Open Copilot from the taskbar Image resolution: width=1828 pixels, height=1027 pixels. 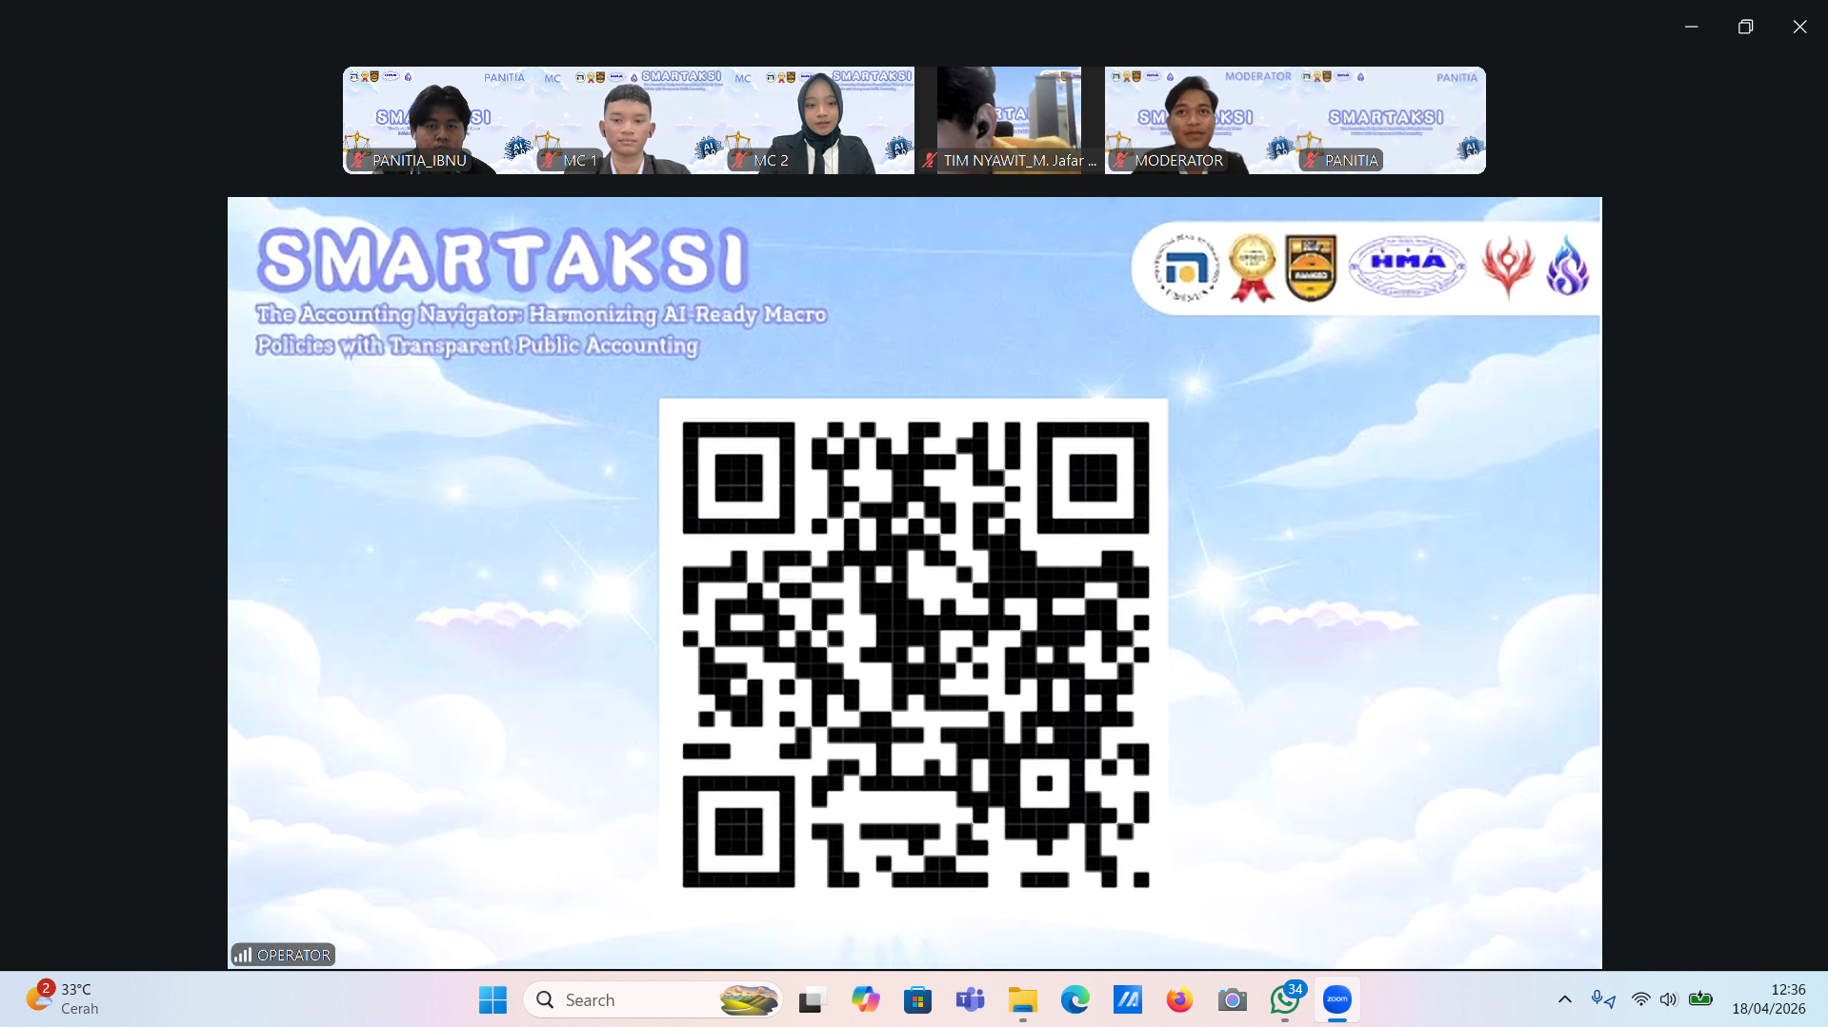(865, 999)
